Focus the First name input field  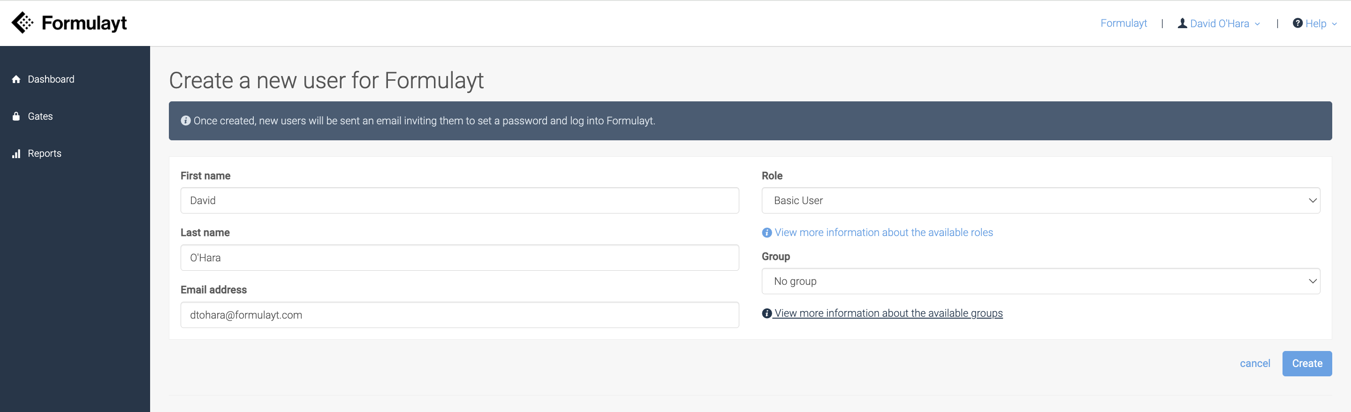(459, 200)
